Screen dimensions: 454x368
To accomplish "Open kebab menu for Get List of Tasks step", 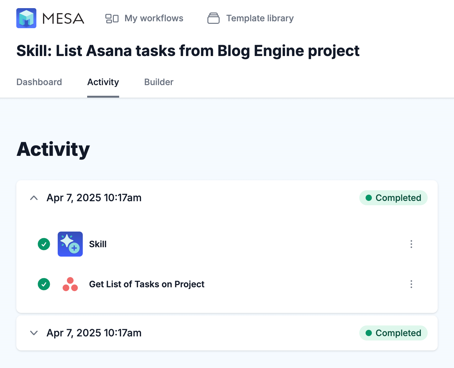I will (411, 284).
